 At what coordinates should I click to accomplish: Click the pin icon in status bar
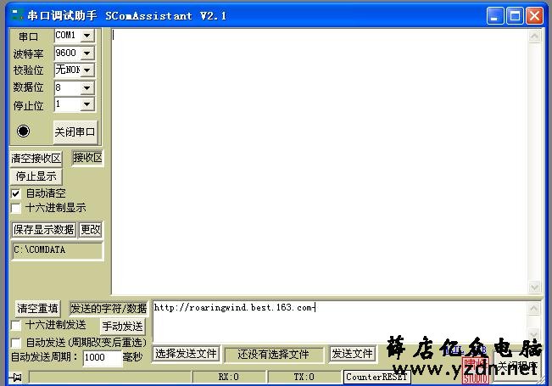click(x=16, y=378)
